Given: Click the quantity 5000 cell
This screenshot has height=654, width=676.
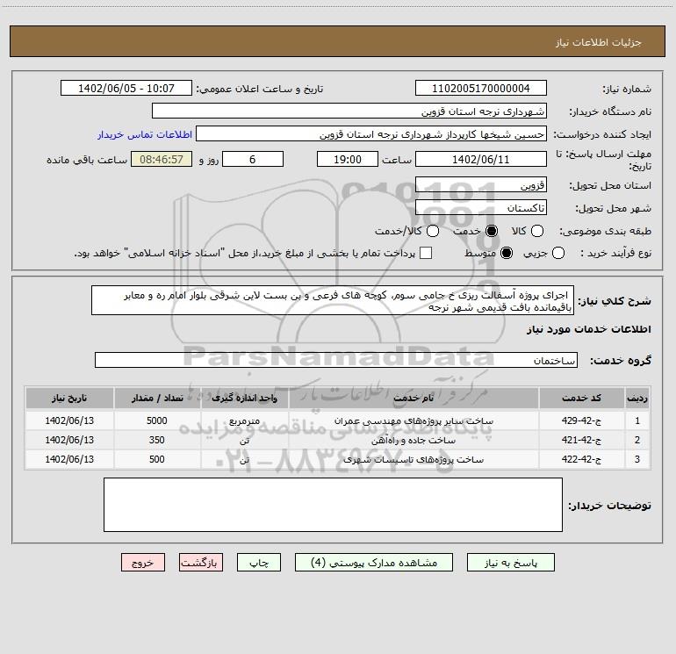Looking at the screenshot, I should (157, 420).
